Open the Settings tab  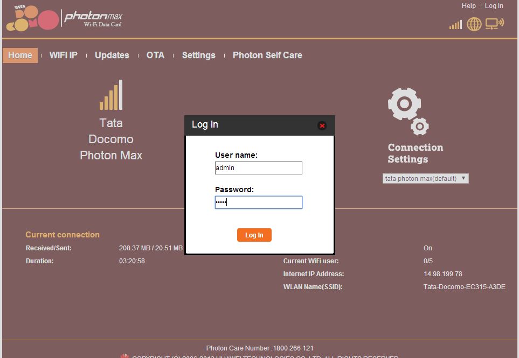(x=198, y=55)
